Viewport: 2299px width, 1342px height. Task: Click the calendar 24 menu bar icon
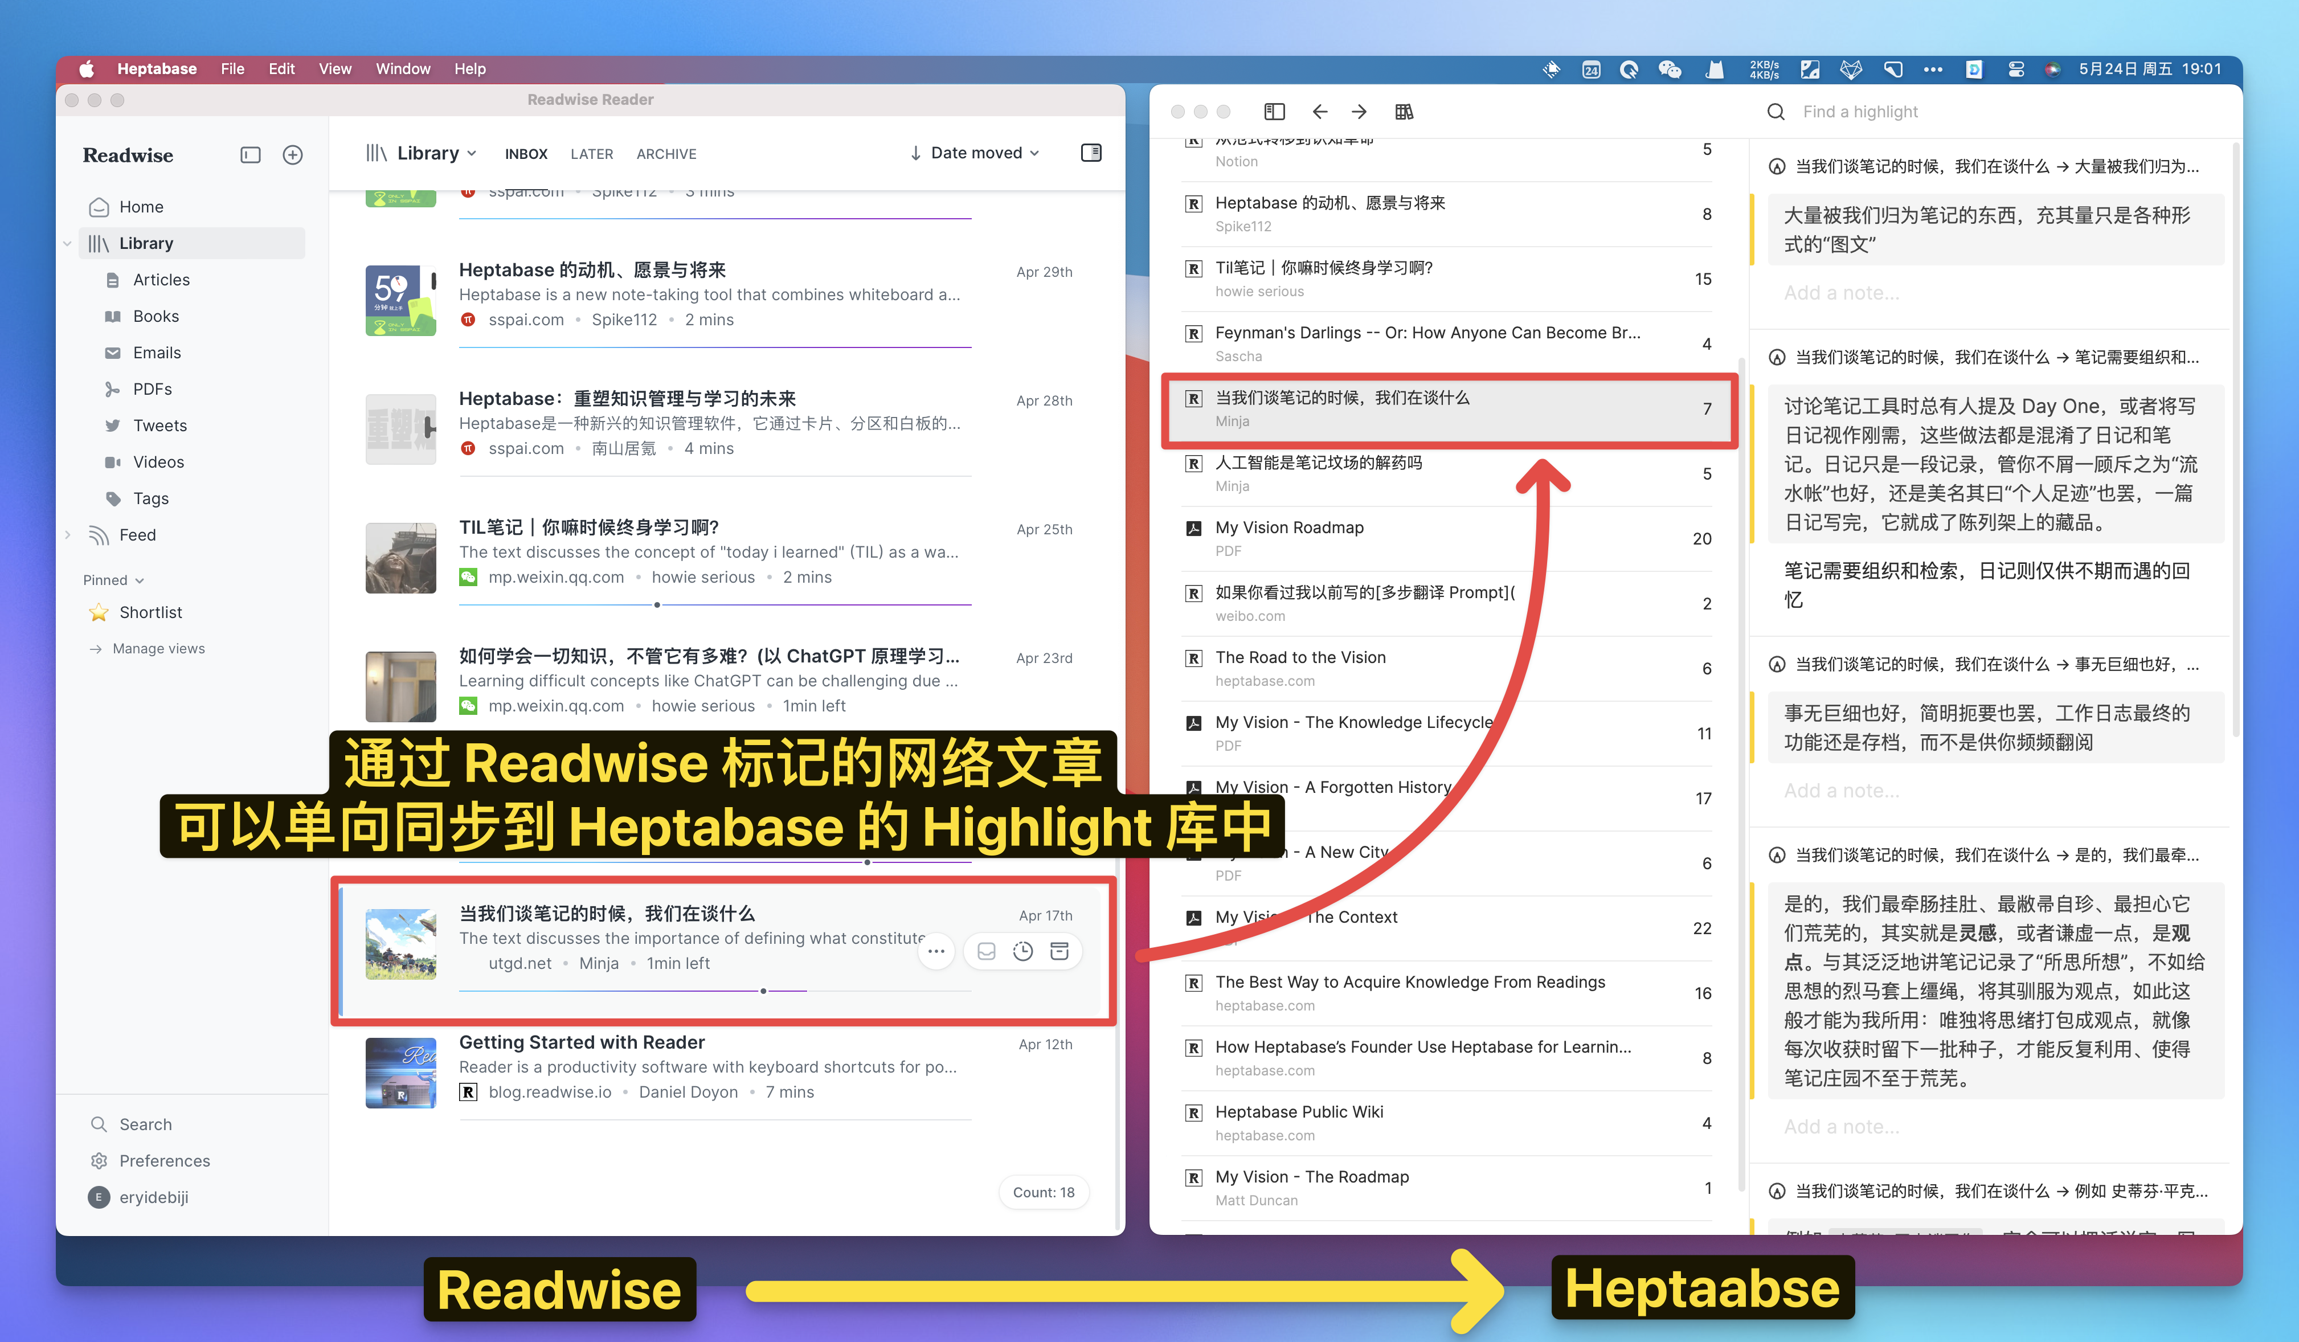(1591, 69)
